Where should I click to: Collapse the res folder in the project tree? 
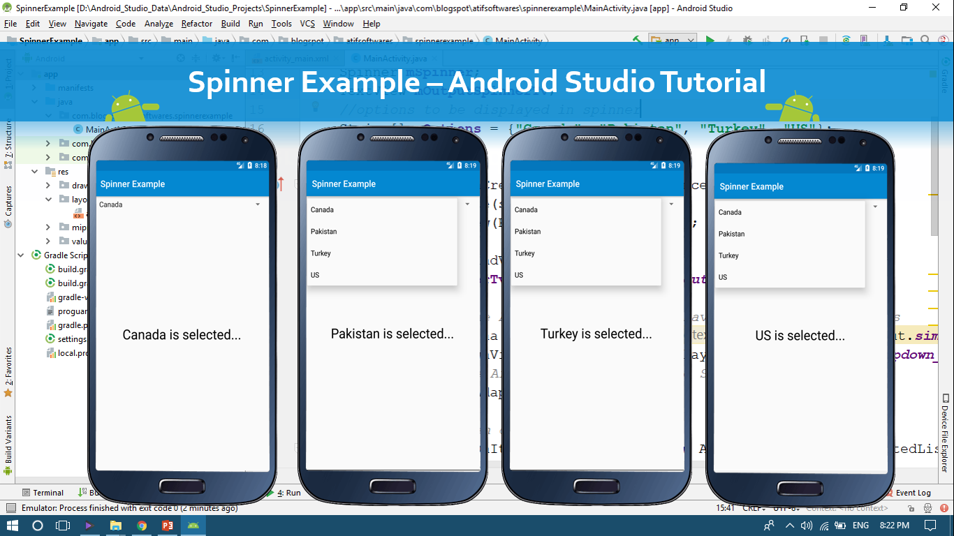[x=34, y=171]
